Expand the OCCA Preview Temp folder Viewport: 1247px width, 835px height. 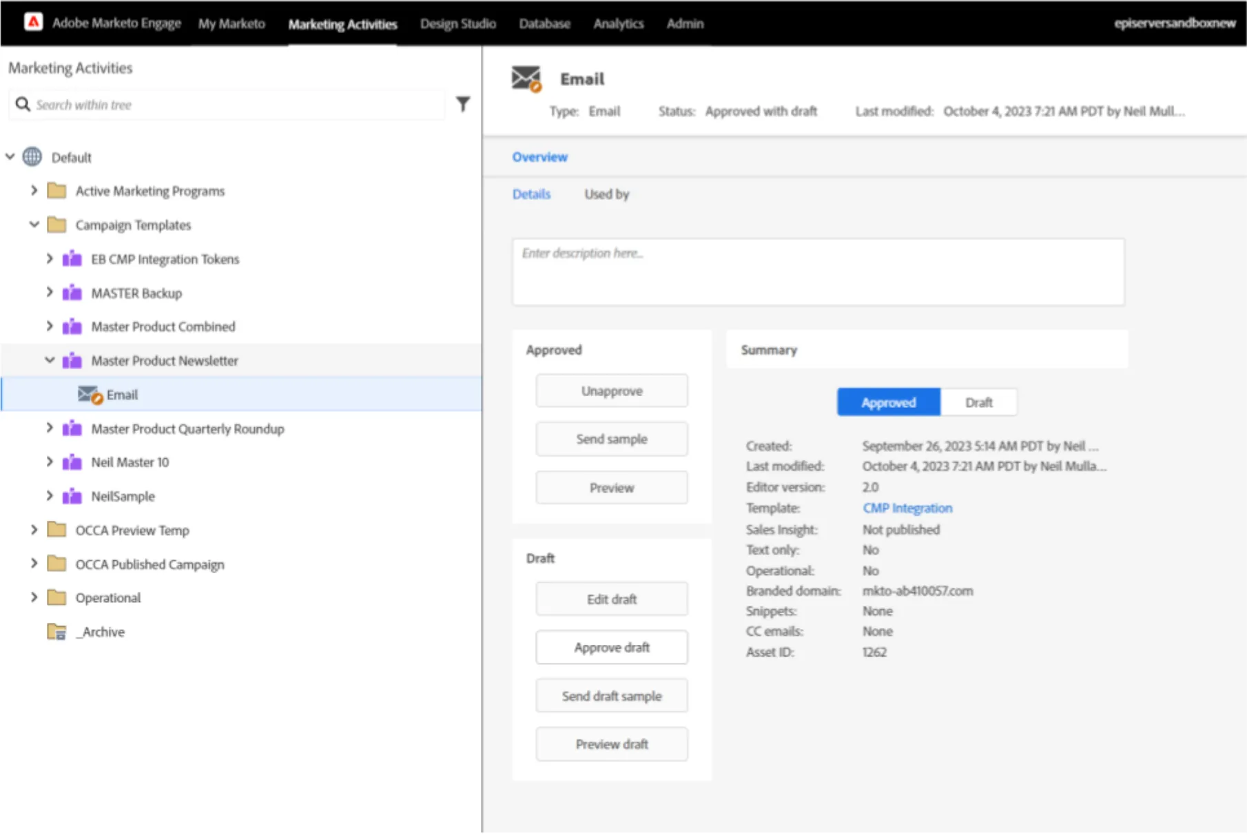pyautogui.click(x=34, y=529)
